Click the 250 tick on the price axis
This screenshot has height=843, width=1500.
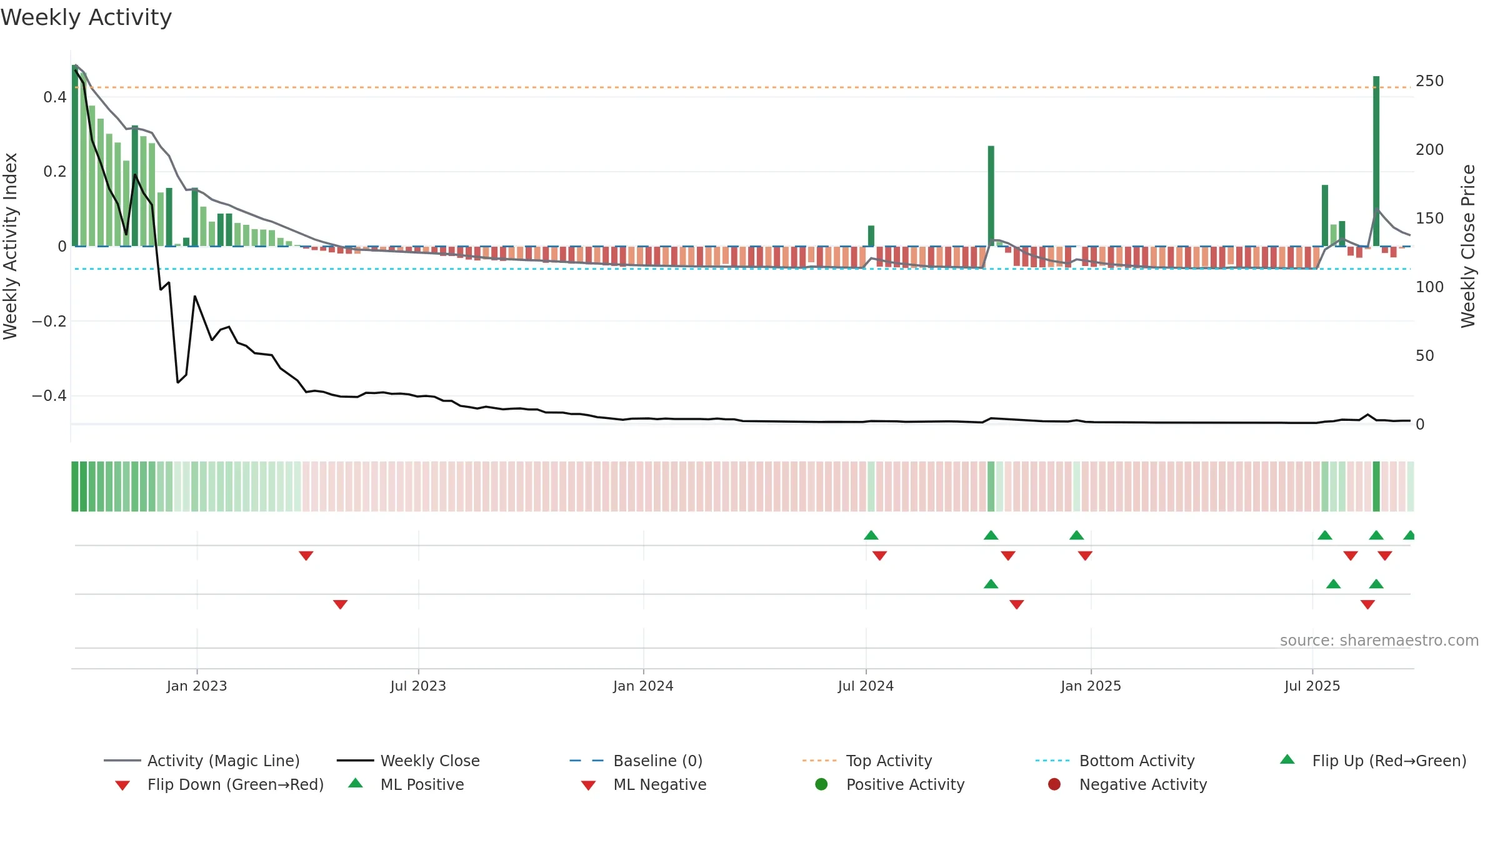click(x=1430, y=81)
